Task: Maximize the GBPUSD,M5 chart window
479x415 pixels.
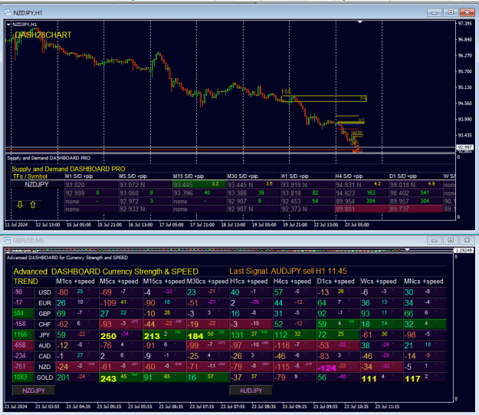Action: click(x=451, y=240)
